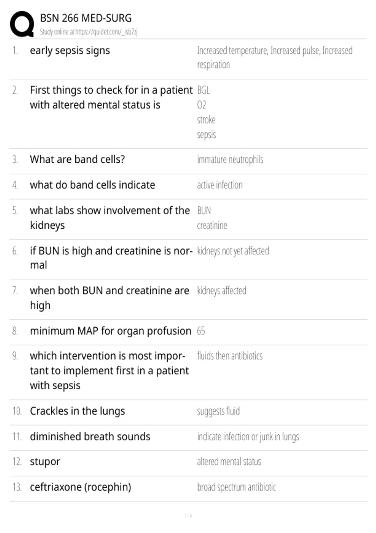Select the 'kidneys not yet affected' definition
Viewport: 376px width, 533px height.
233,251
